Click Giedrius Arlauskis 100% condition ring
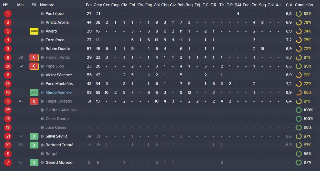Screen dimensions: 320x171 298,110
